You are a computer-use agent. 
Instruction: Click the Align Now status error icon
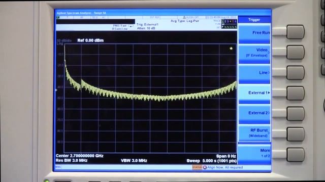[x=205, y=167]
